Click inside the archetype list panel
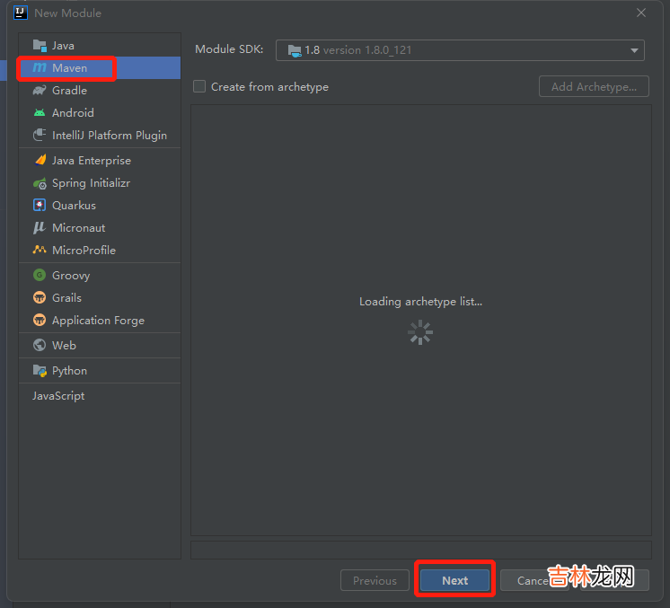The width and height of the screenshot is (670, 608). 420,225
